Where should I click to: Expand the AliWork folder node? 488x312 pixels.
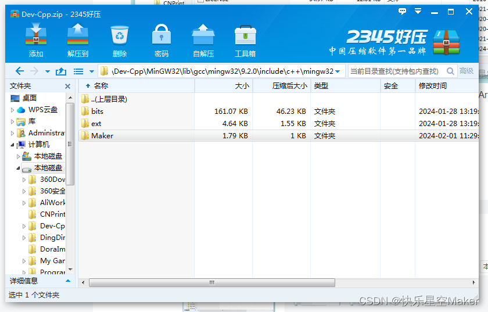tap(24, 203)
